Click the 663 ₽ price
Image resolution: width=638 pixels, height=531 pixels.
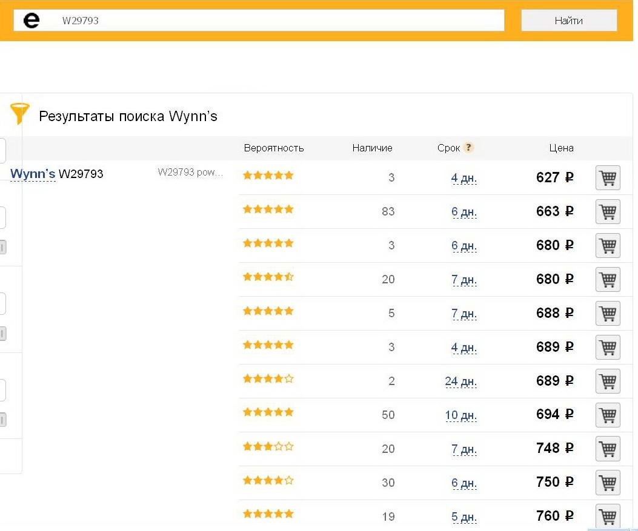click(554, 211)
